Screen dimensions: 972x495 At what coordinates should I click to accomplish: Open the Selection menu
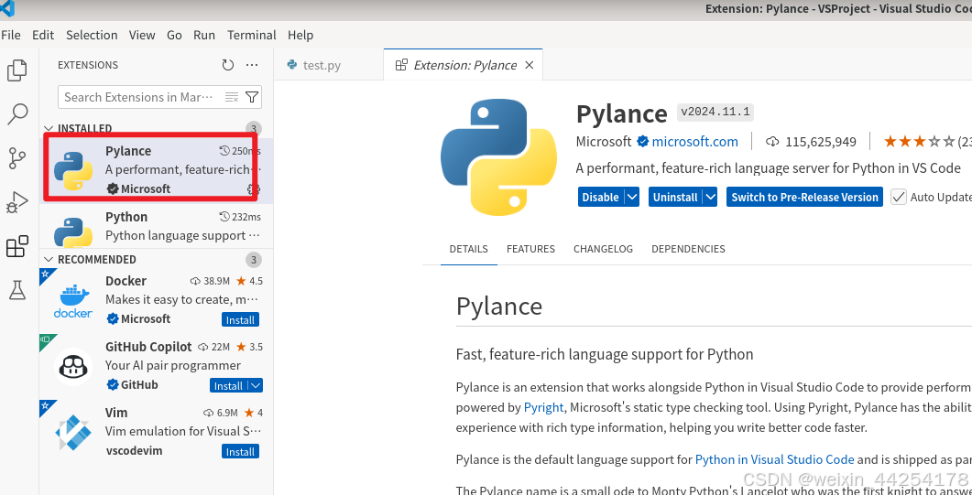(x=92, y=35)
